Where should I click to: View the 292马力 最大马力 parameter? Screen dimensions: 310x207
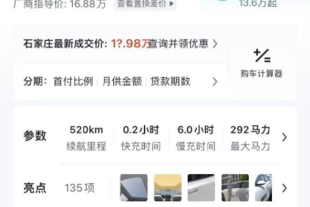coord(250,138)
